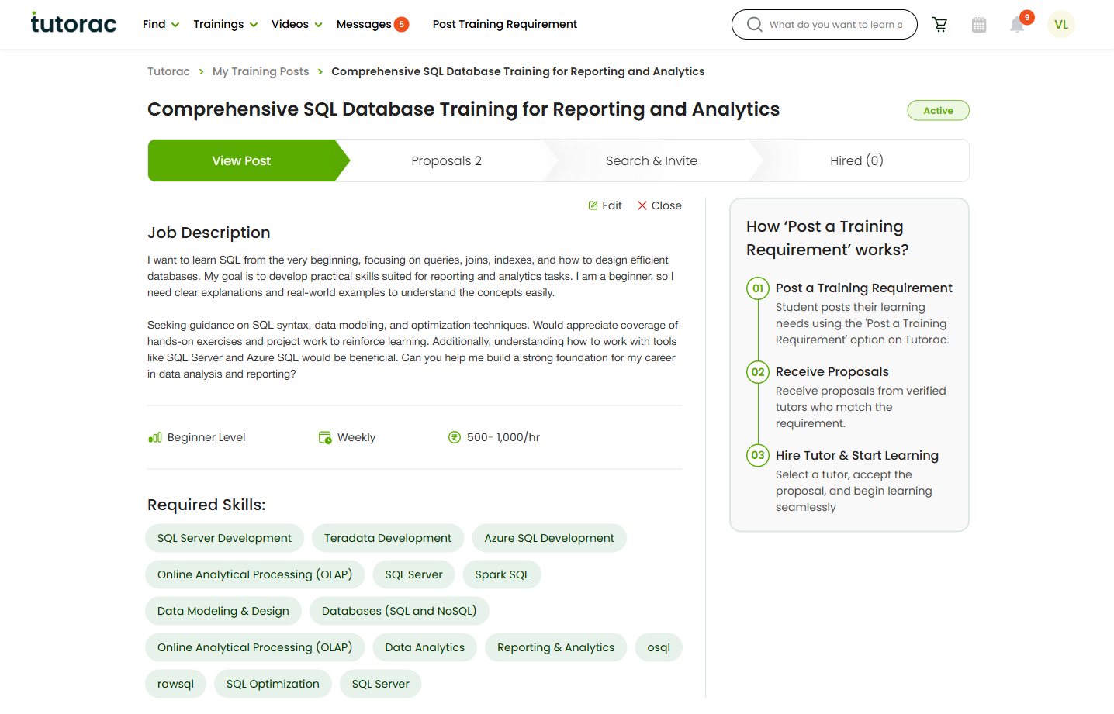The height and width of the screenshot is (714, 1114).
Task: Go to My Training Posts breadcrumb
Action: pyautogui.click(x=261, y=71)
